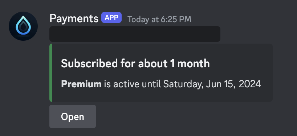Viewport: 297px width, 136px height.
Task: Click the word month in the embed title
Action: [194, 64]
